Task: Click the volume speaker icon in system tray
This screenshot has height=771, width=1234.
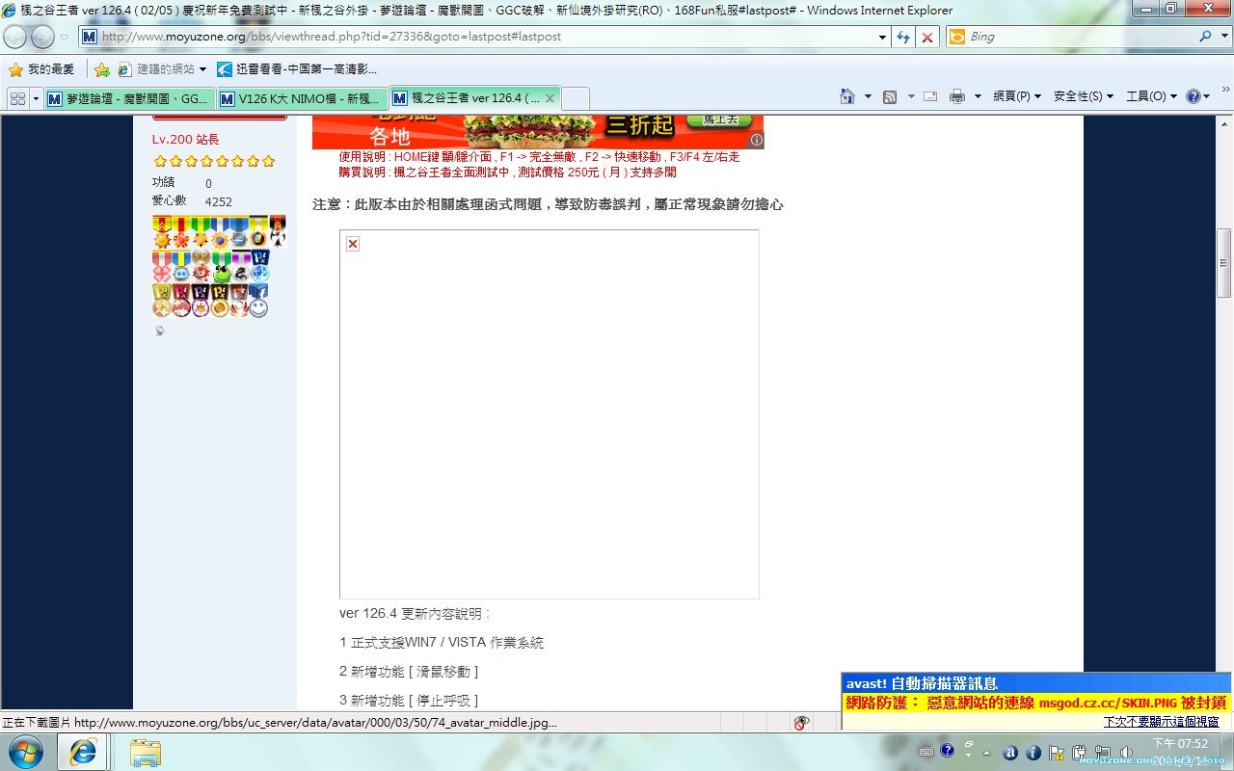Action: coord(1125,752)
